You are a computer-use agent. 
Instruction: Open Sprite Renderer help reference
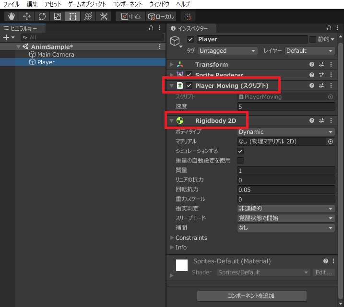point(312,75)
